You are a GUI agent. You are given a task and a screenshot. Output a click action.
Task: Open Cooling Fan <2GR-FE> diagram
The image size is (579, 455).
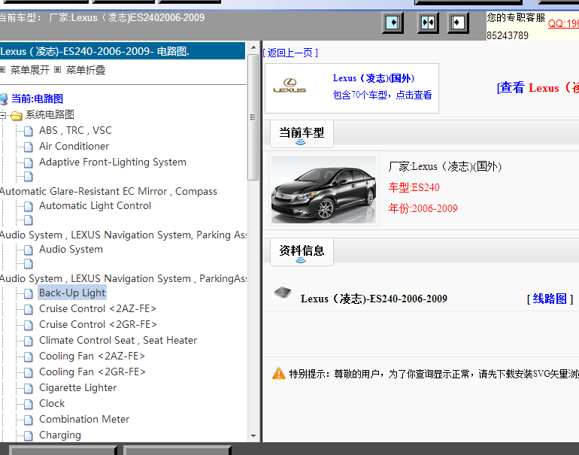pyautogui.click(x=92, y=372)
